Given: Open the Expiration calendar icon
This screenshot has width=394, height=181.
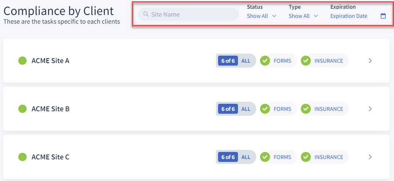Looking at the screenshot, I should (383, 16).
